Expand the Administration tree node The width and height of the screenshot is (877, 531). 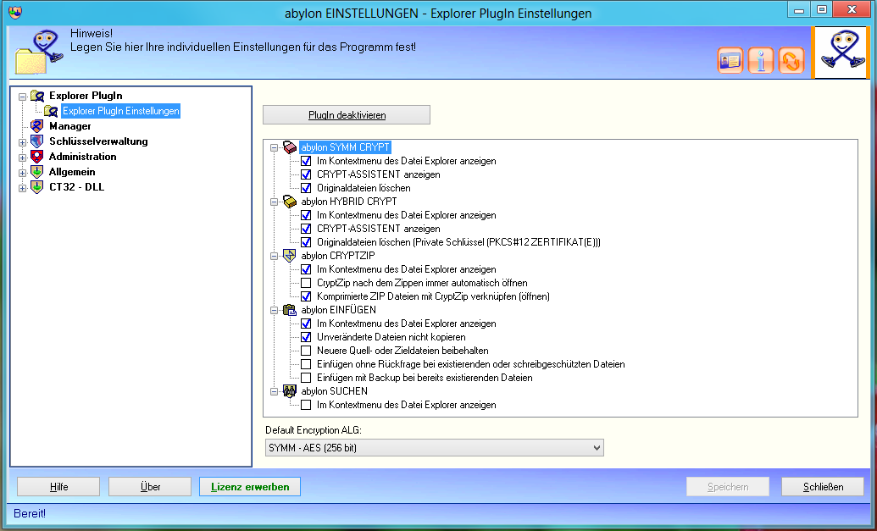(x=22, y=158)
